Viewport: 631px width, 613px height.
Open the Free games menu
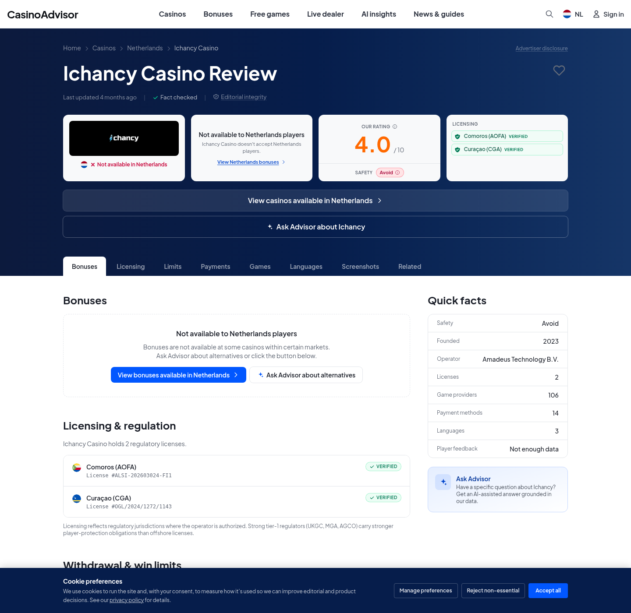270,14
